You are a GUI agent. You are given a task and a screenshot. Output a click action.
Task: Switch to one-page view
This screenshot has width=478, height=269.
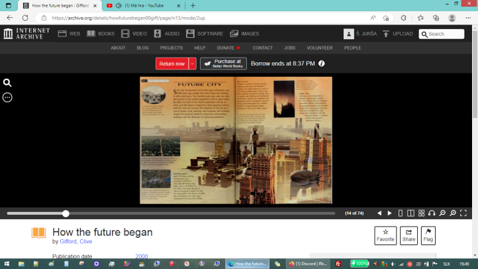[401, 213]
